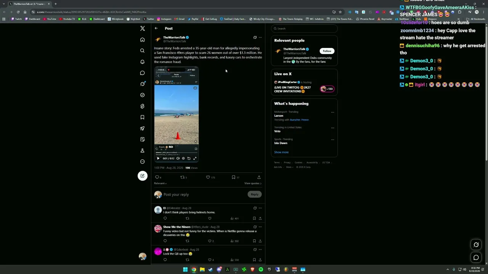Open a new browser tab
Image resolution: width=488 pixels, height=274 pixels.
pos(56,4)
